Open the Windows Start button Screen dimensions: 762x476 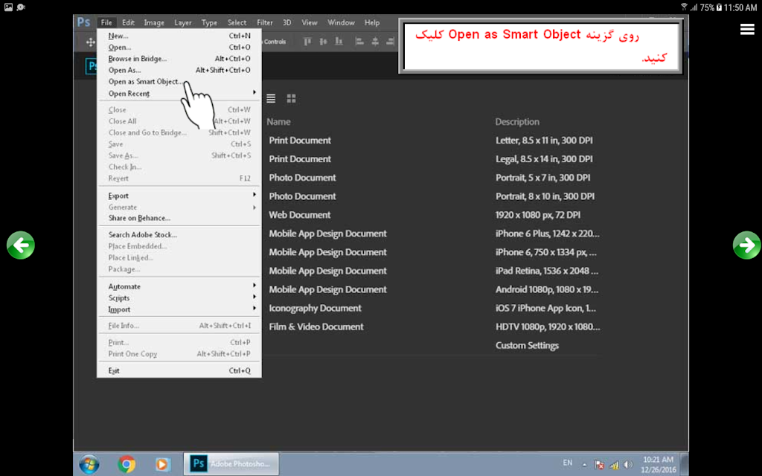point(89,464)
